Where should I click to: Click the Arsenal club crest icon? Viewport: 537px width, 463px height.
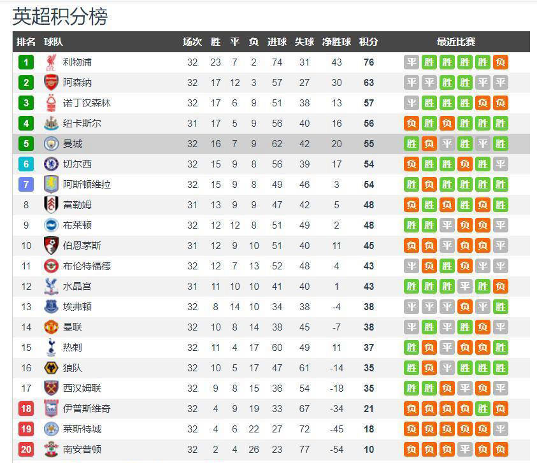point(51,83)
